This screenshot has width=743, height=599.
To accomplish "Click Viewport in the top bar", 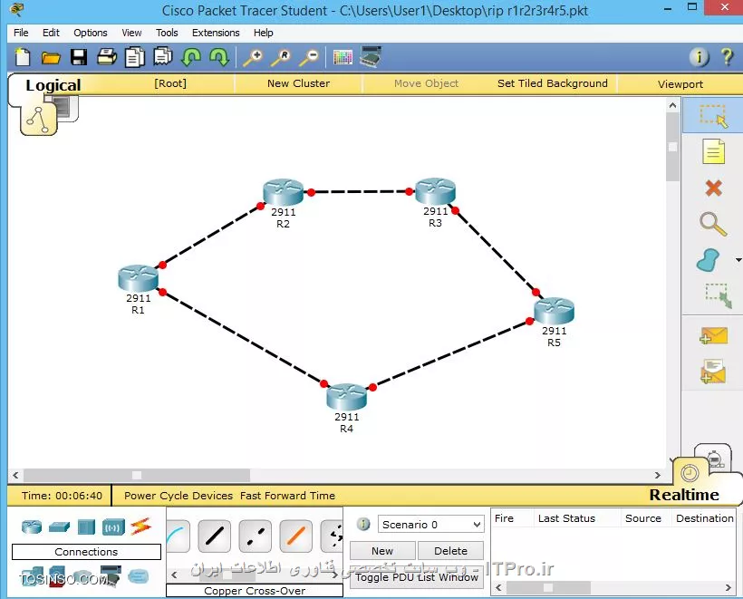I will (x=680, y=84).
